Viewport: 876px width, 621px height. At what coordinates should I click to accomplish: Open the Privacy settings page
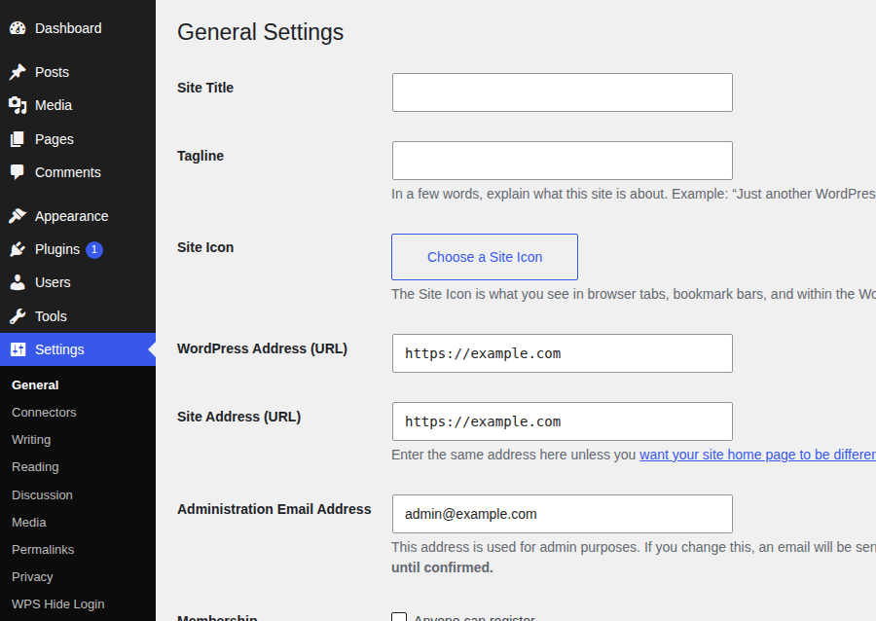click(32, 577)
